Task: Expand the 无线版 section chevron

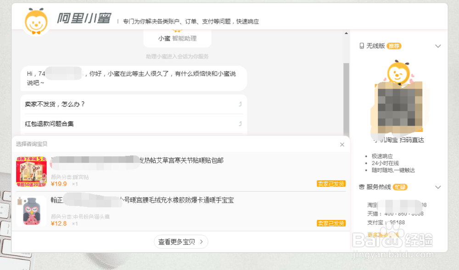Action: pyautogui.click(x=438, y=46)
